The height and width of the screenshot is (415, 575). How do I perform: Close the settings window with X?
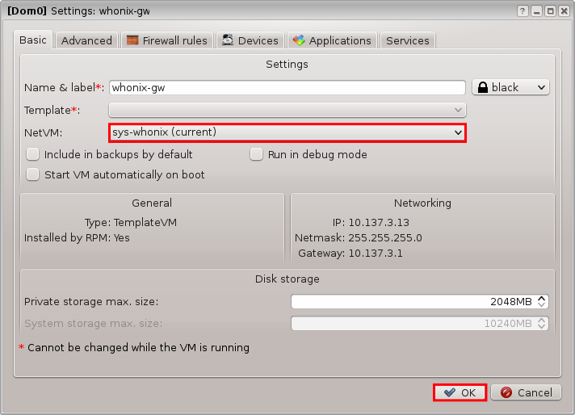563,10
